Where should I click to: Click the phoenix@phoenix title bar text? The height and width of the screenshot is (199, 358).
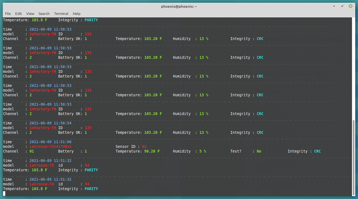pyautogui.click(x=179, y=6)
